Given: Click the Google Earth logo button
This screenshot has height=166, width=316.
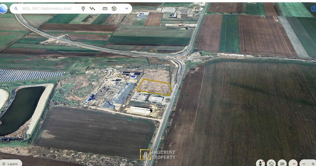Looking at the screenshot, I should pyautogui.click(x=3, y=8).
